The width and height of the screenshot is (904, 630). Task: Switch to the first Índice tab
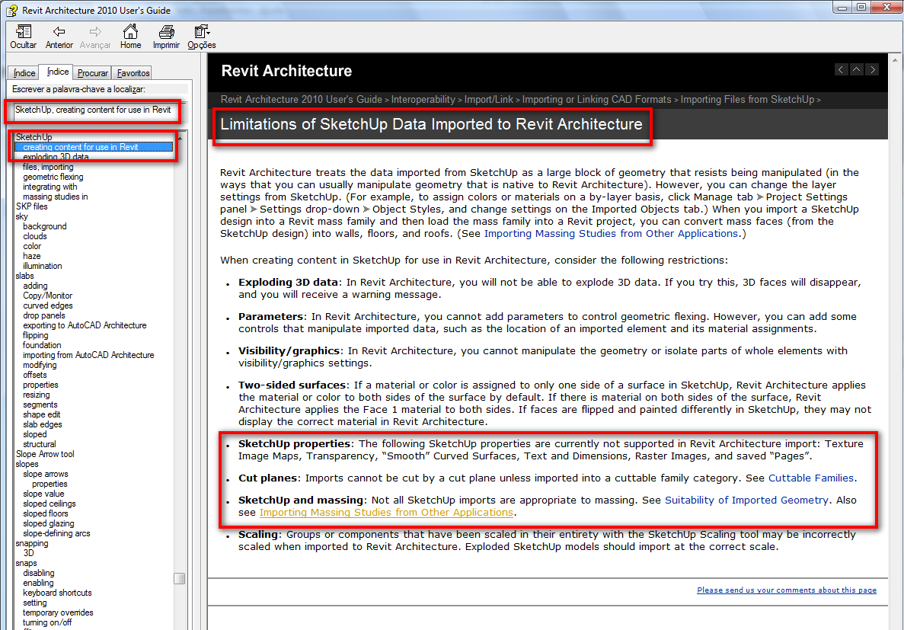click(24, 72)
